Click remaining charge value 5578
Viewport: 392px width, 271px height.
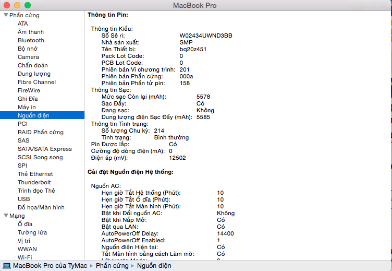tap(203, 97)
